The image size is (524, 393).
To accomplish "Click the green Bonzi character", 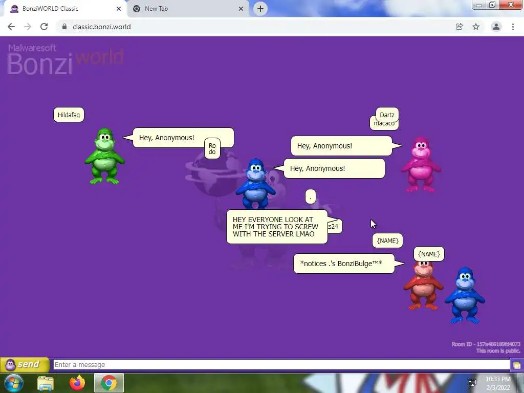I will click(x=104, y=156).
